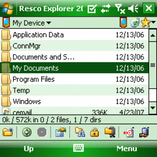Click the device icon next to My Device
157x157 pixels.
click(x=6, y=22)
